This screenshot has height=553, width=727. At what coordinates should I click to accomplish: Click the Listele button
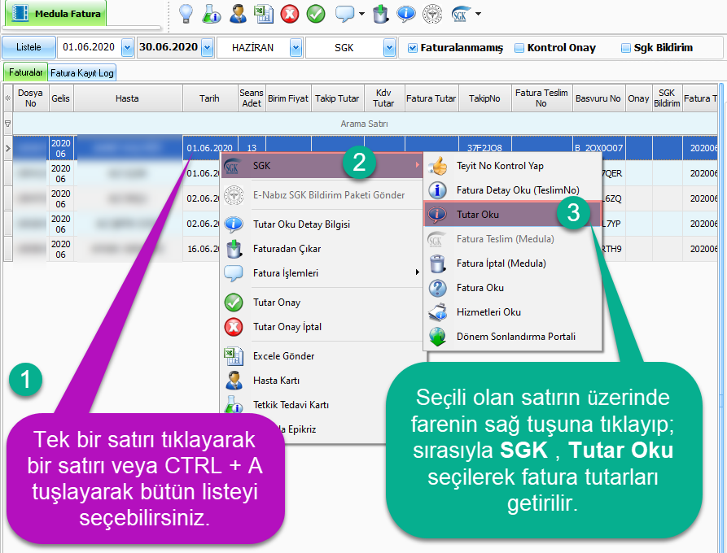click(28, 47)
